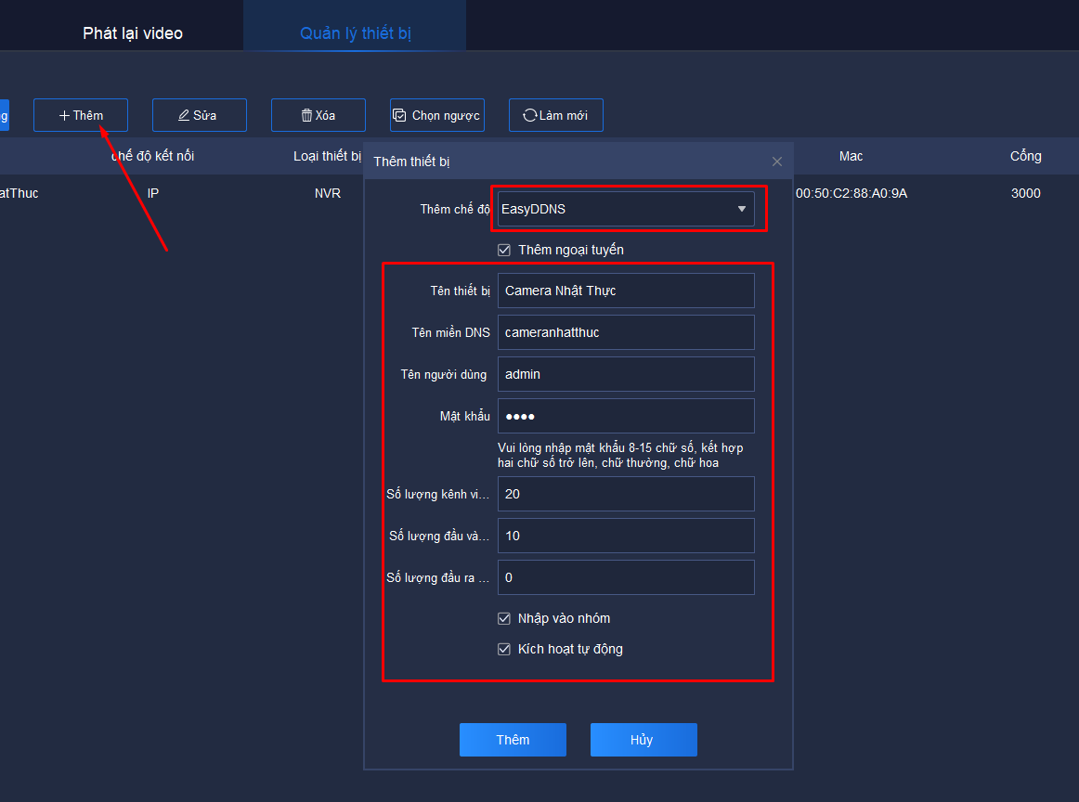
Task: Switch to the Phát lại video tab
Action: [x=133, y=33]
